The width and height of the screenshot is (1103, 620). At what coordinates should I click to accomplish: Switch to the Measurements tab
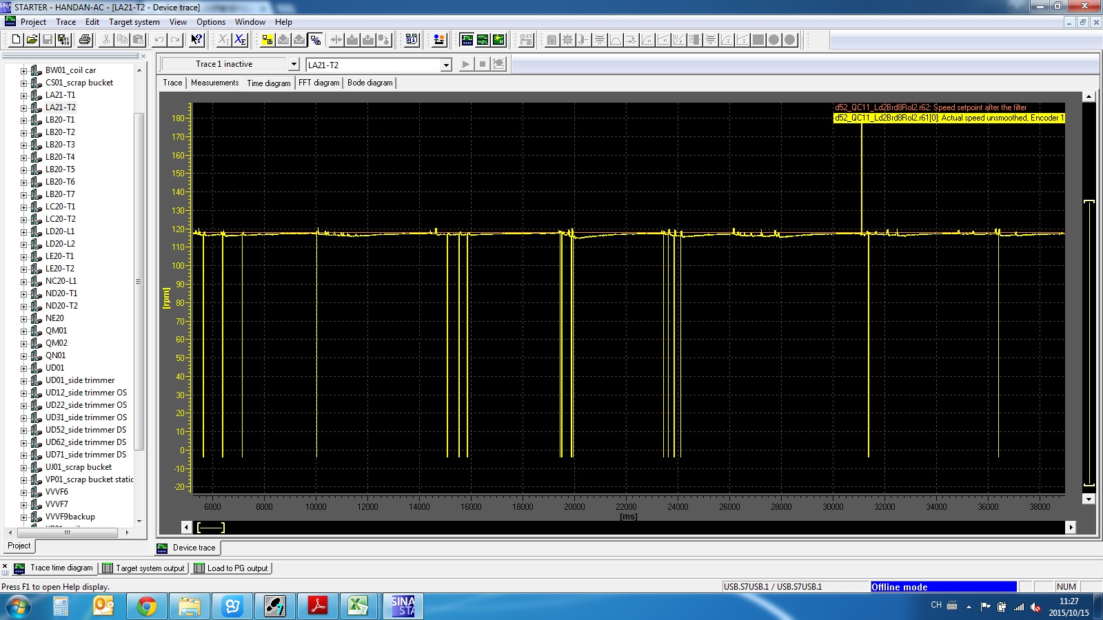(x=214, y=83)
